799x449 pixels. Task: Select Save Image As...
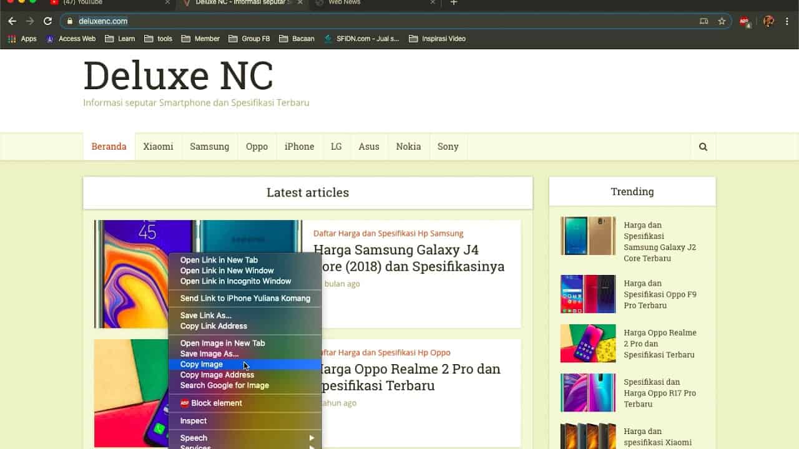point(245,354)
